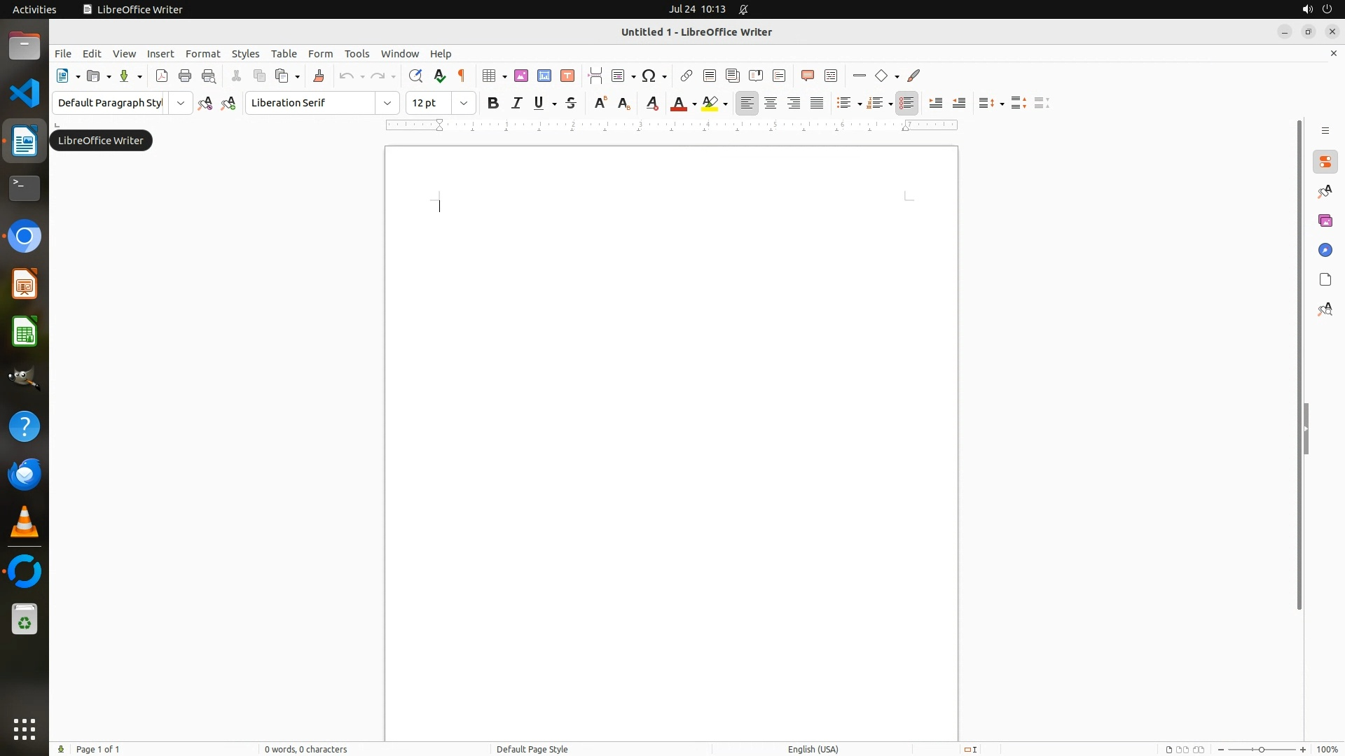
Task: Click the Insert Hyperlink icon
Action: [687, 76]
